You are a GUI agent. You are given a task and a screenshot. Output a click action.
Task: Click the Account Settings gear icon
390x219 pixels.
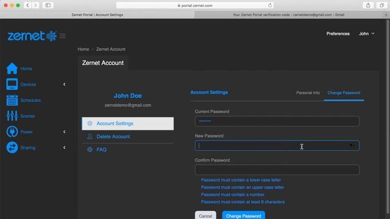[90, 123]
